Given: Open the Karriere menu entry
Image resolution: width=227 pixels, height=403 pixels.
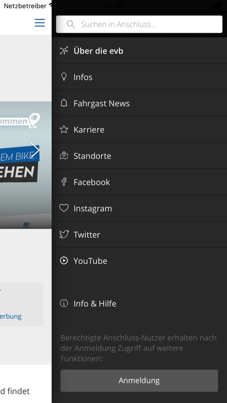Looking at the screenshot, I should pos(139,129).
